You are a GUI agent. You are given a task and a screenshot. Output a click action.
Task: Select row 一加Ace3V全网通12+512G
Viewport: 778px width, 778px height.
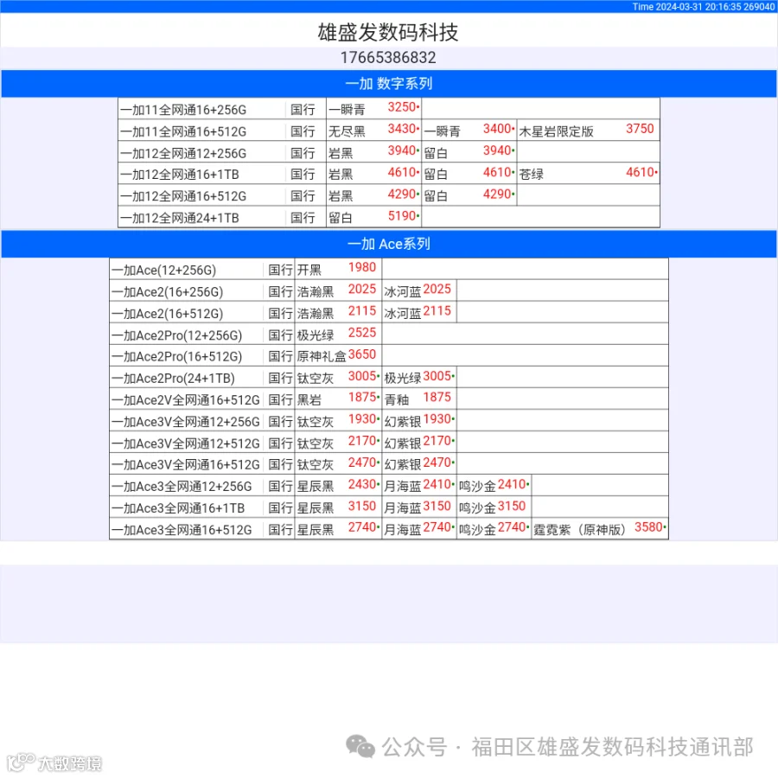pos(389,443)
